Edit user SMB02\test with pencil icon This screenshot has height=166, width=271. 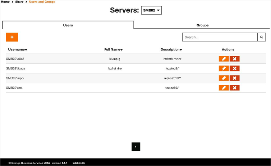[x=224, y=88]
